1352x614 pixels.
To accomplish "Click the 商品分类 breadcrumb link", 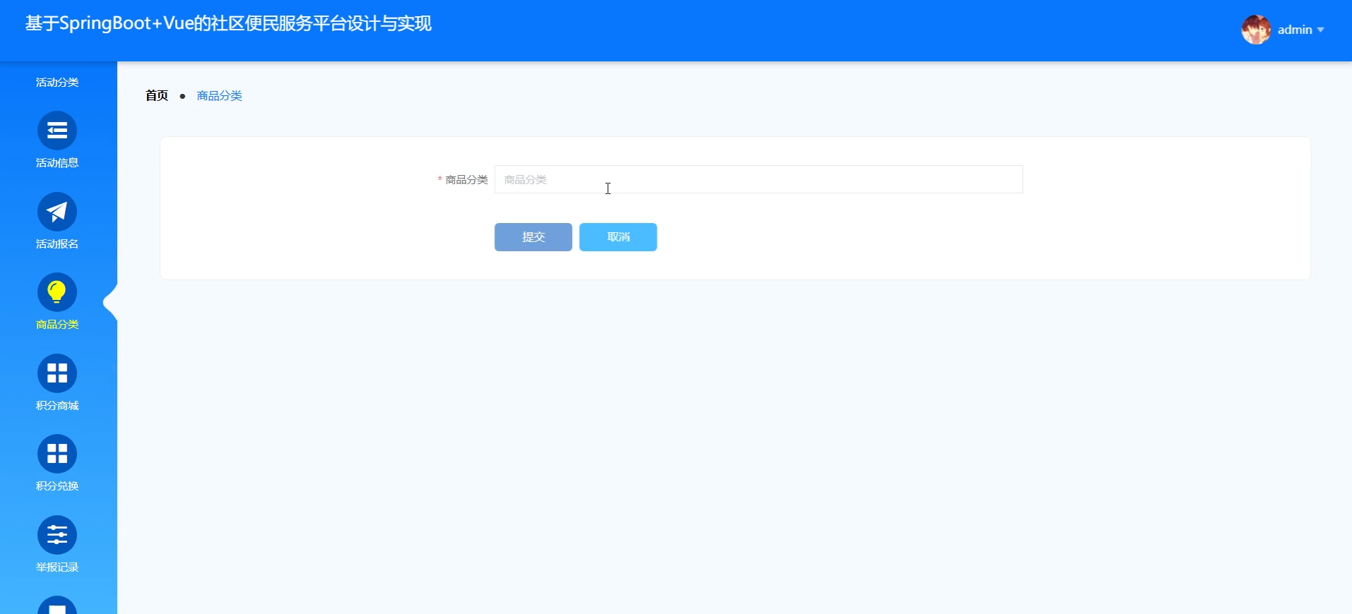I will pos(220,96).
